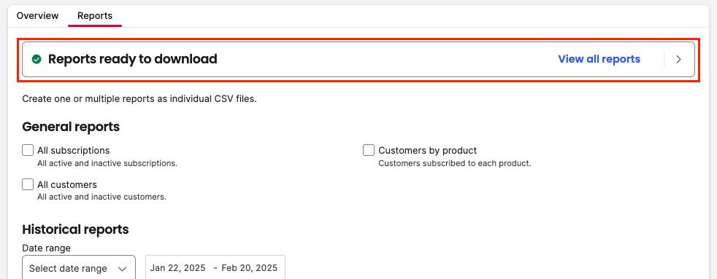Open the View all reports link
Screen dimensions: 717x279
click(599, 59)
